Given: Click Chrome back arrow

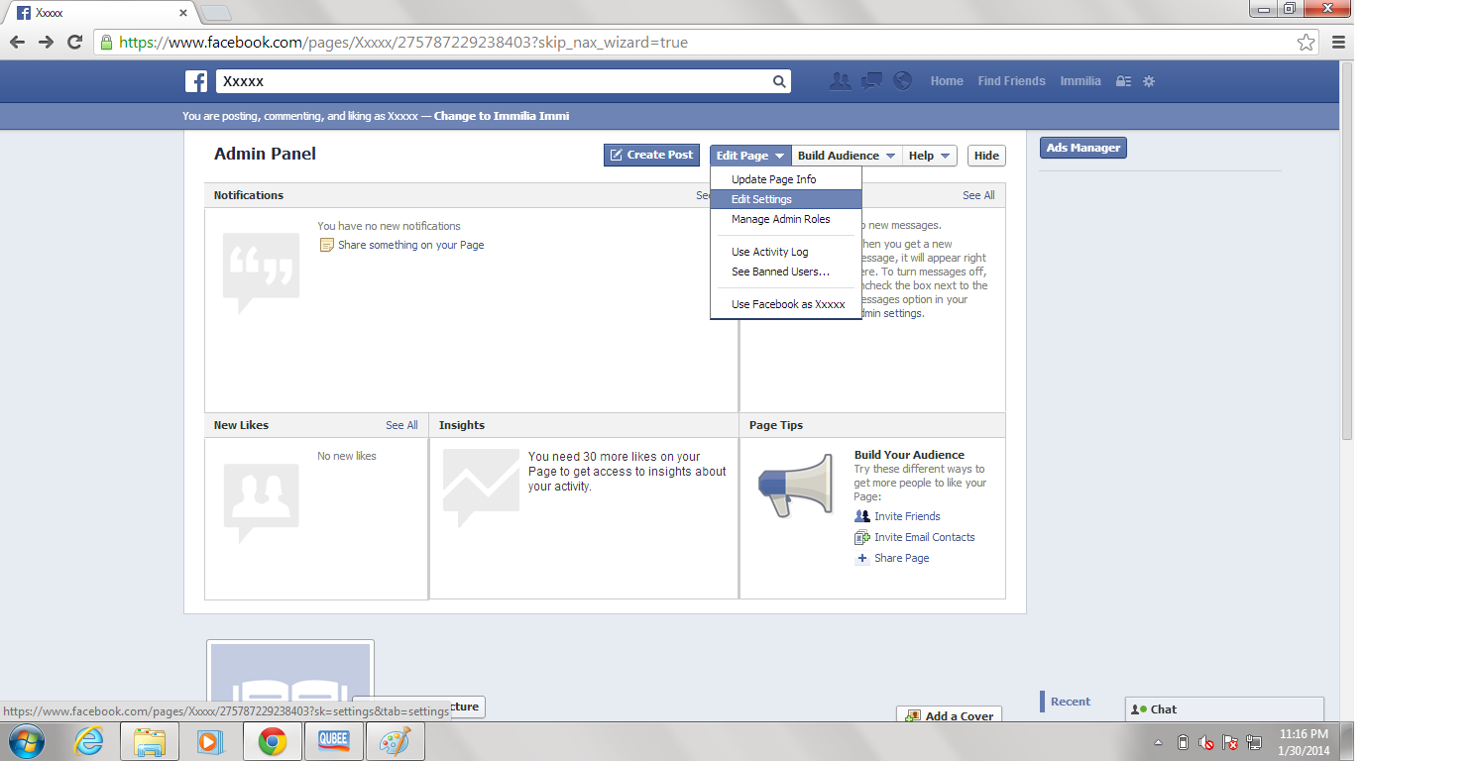Looking at the screenshot, I should [x=17, y=43].
